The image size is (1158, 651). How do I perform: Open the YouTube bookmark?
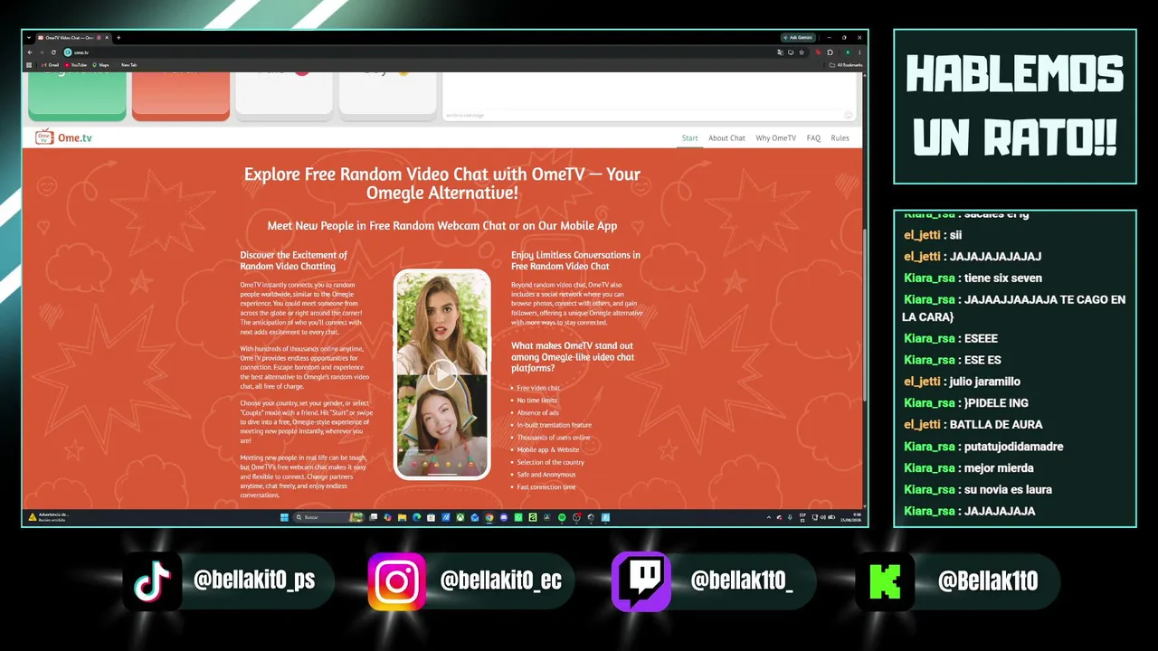point(76,65)
